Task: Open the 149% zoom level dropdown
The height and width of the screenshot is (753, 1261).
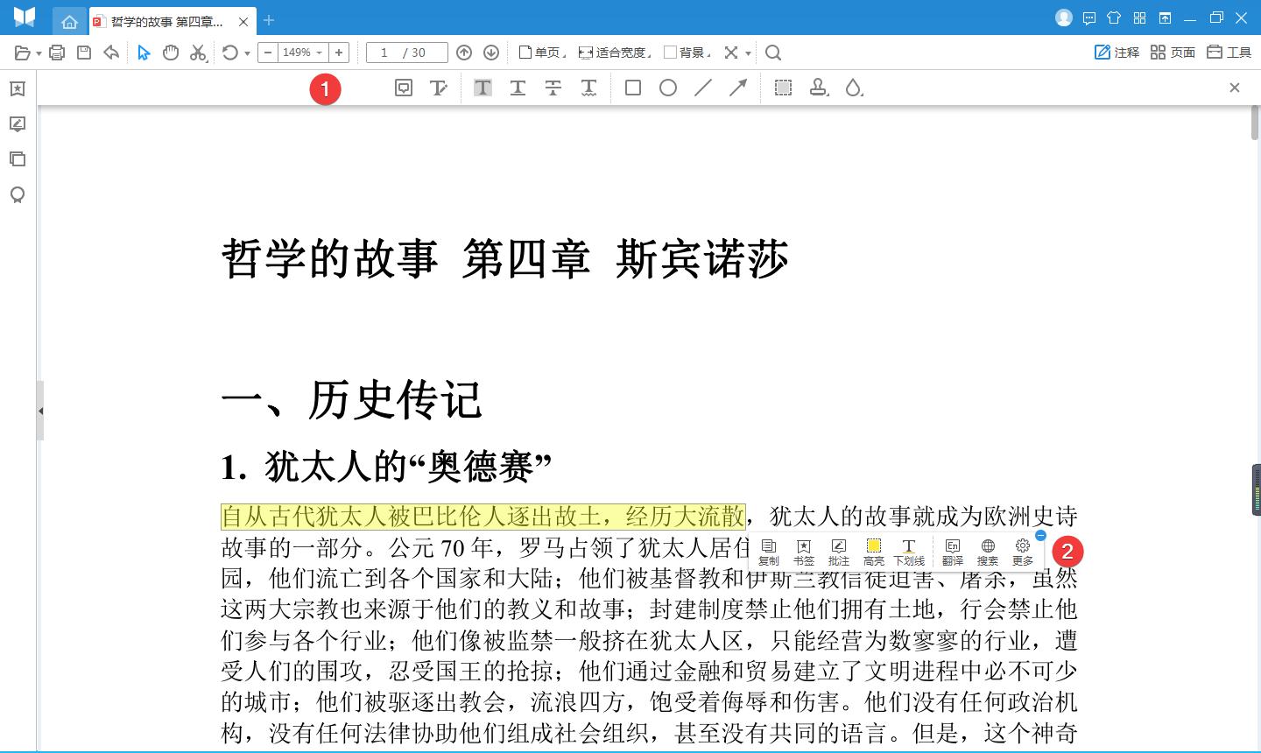Action: [321, 53]
